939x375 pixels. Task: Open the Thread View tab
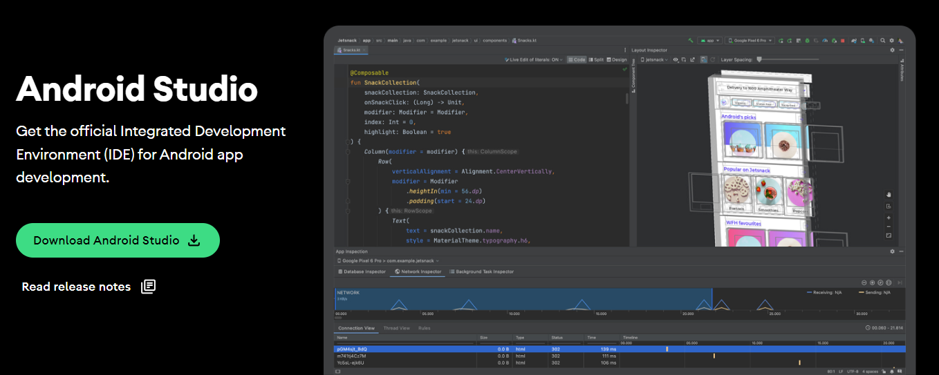397,328
